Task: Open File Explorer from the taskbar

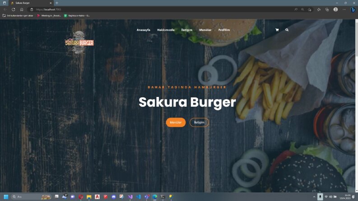Action: coord(89,196)
